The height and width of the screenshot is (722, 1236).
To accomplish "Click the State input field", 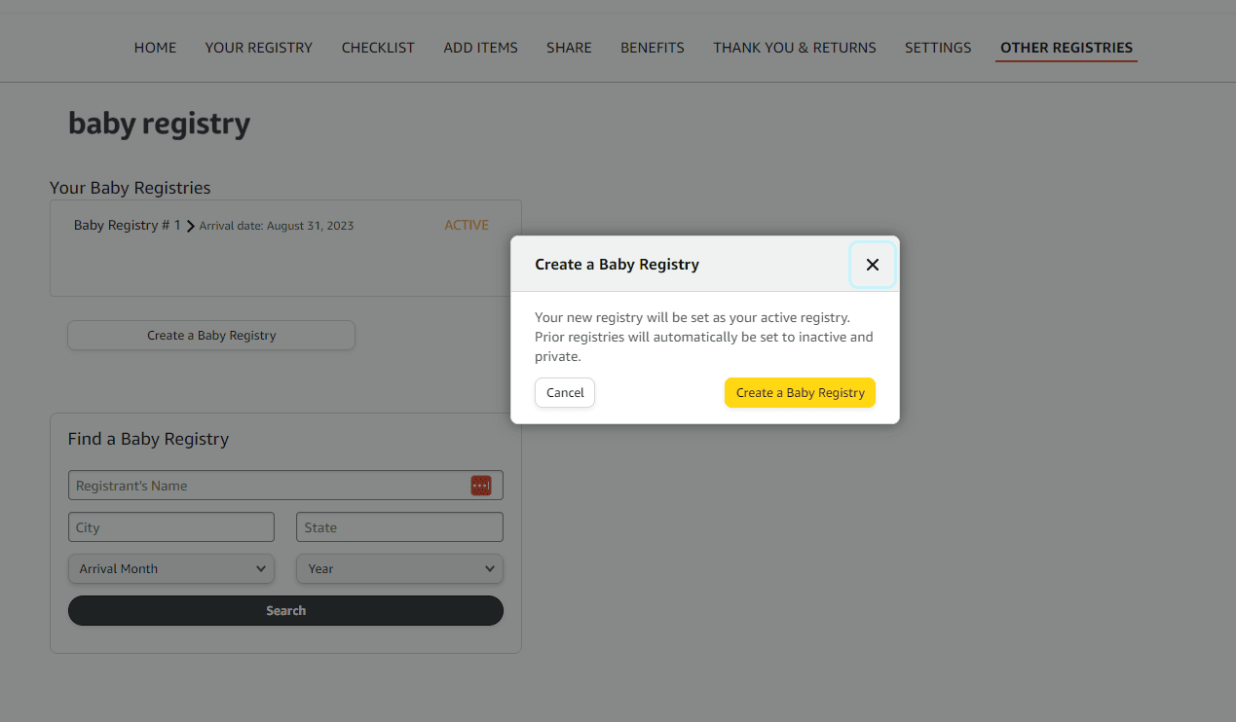I will click(399, 526).
